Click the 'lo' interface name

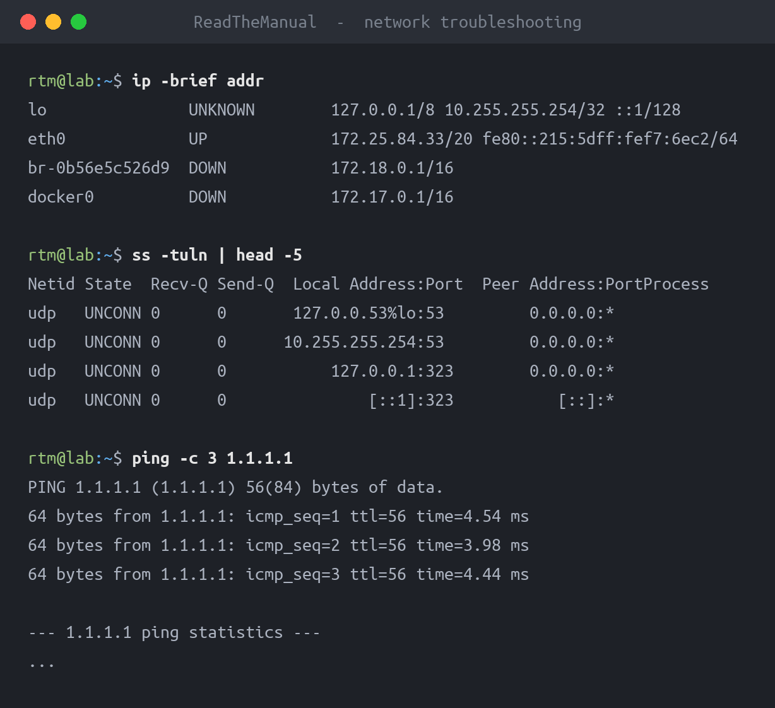point(37,110)
